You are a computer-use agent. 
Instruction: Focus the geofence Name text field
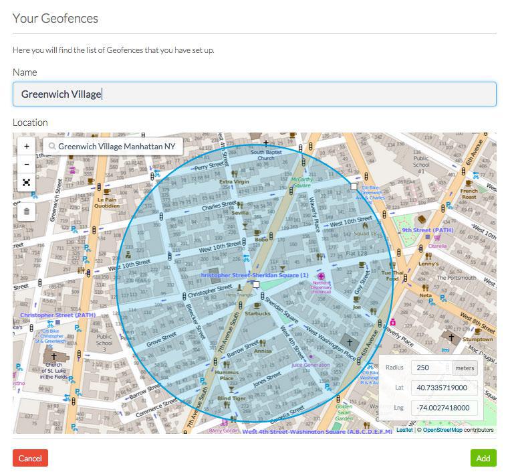254,94
